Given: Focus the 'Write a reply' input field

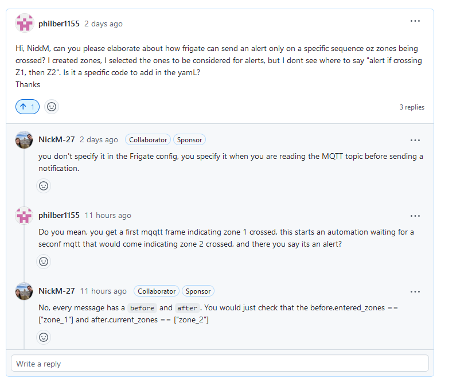Looking at the screenshot, I should point(220,364).
